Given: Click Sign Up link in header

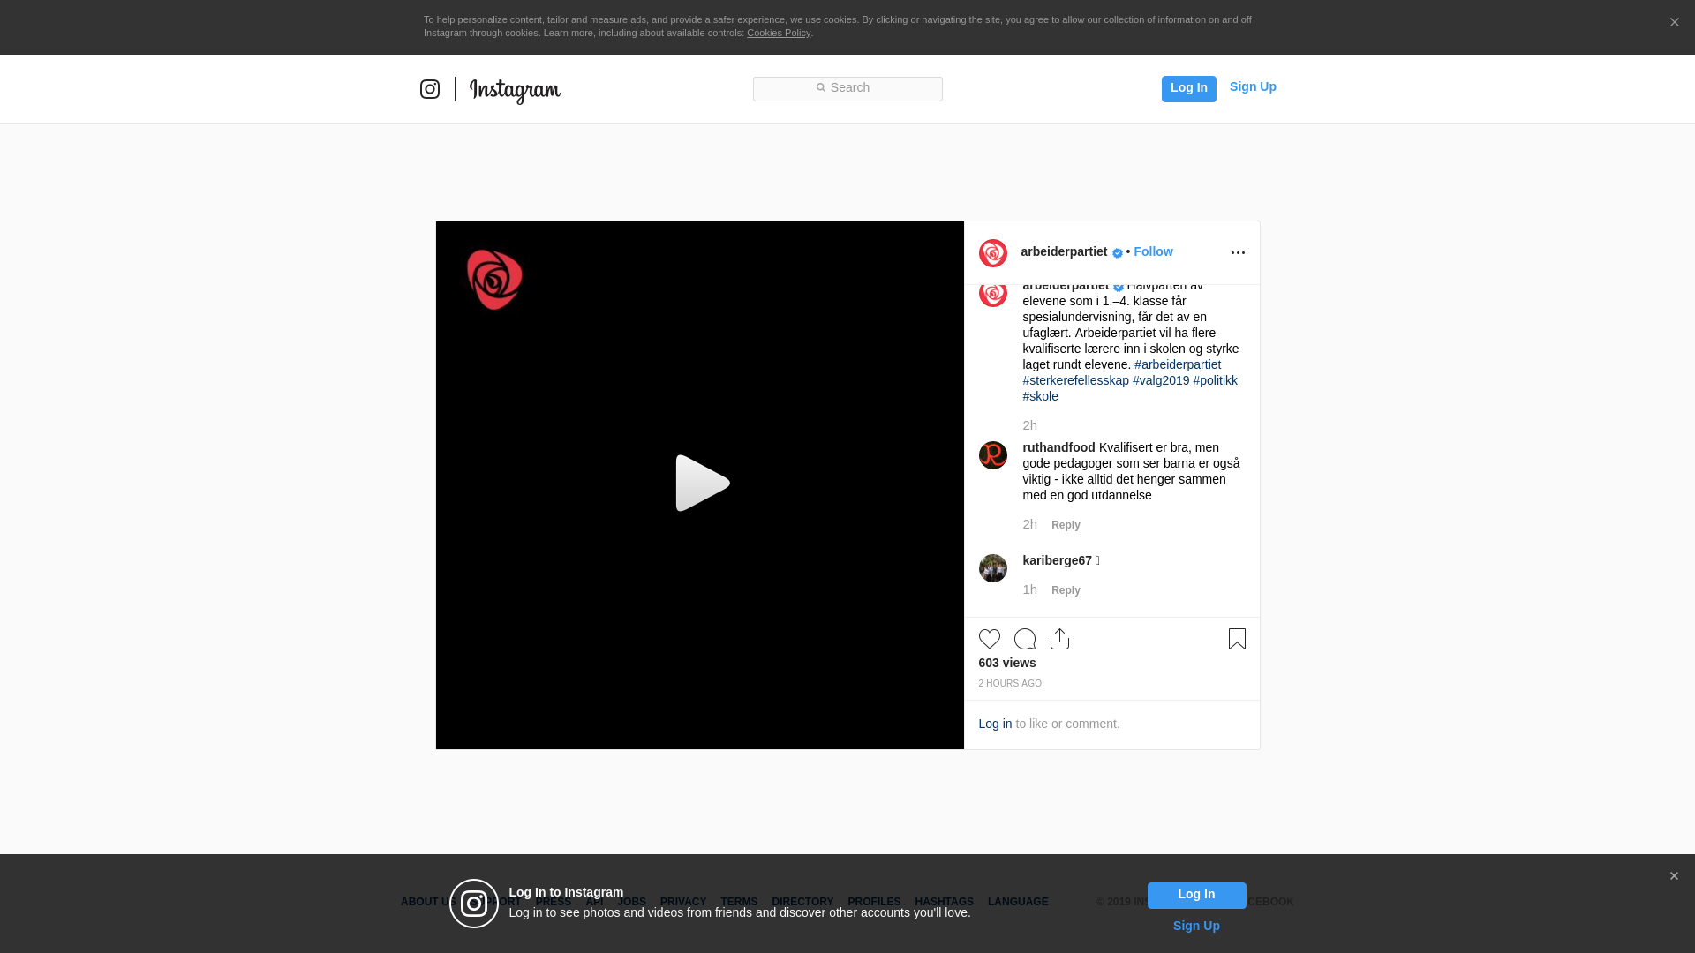Looking at the screenshot, I should pyautogui.click(x=1253, y=86).
